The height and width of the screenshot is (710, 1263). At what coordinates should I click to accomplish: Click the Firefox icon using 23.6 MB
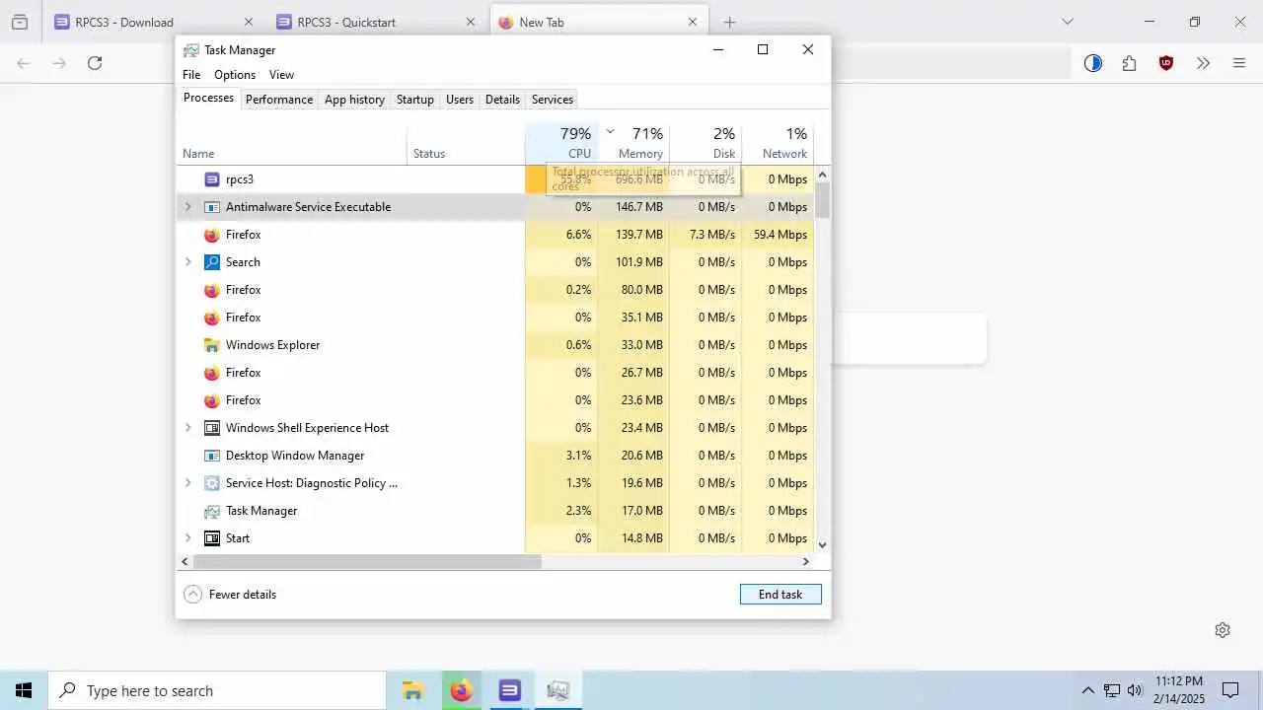tap(211, 400)
